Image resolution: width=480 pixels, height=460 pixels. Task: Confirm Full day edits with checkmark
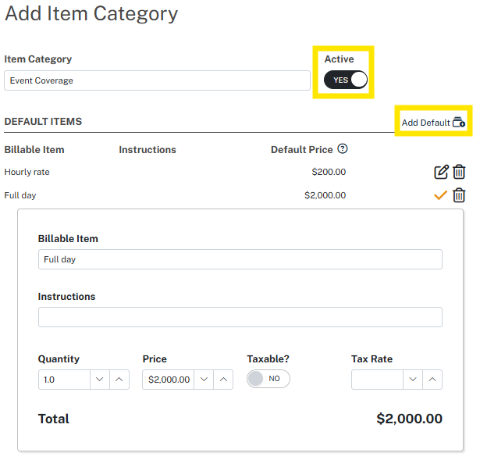click(440, 195)
